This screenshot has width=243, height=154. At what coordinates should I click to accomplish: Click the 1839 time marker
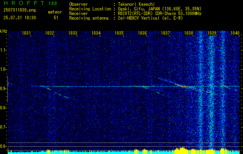pos(212,33)
